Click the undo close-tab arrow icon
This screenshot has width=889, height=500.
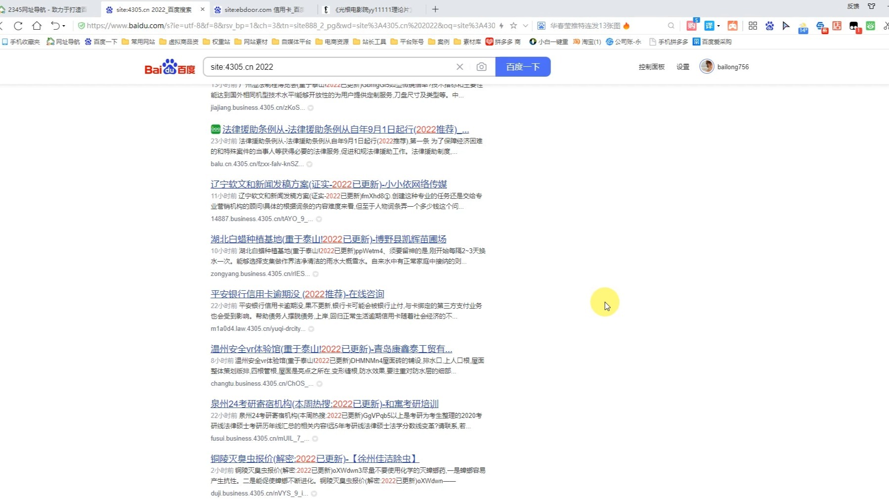pos(55,26)
